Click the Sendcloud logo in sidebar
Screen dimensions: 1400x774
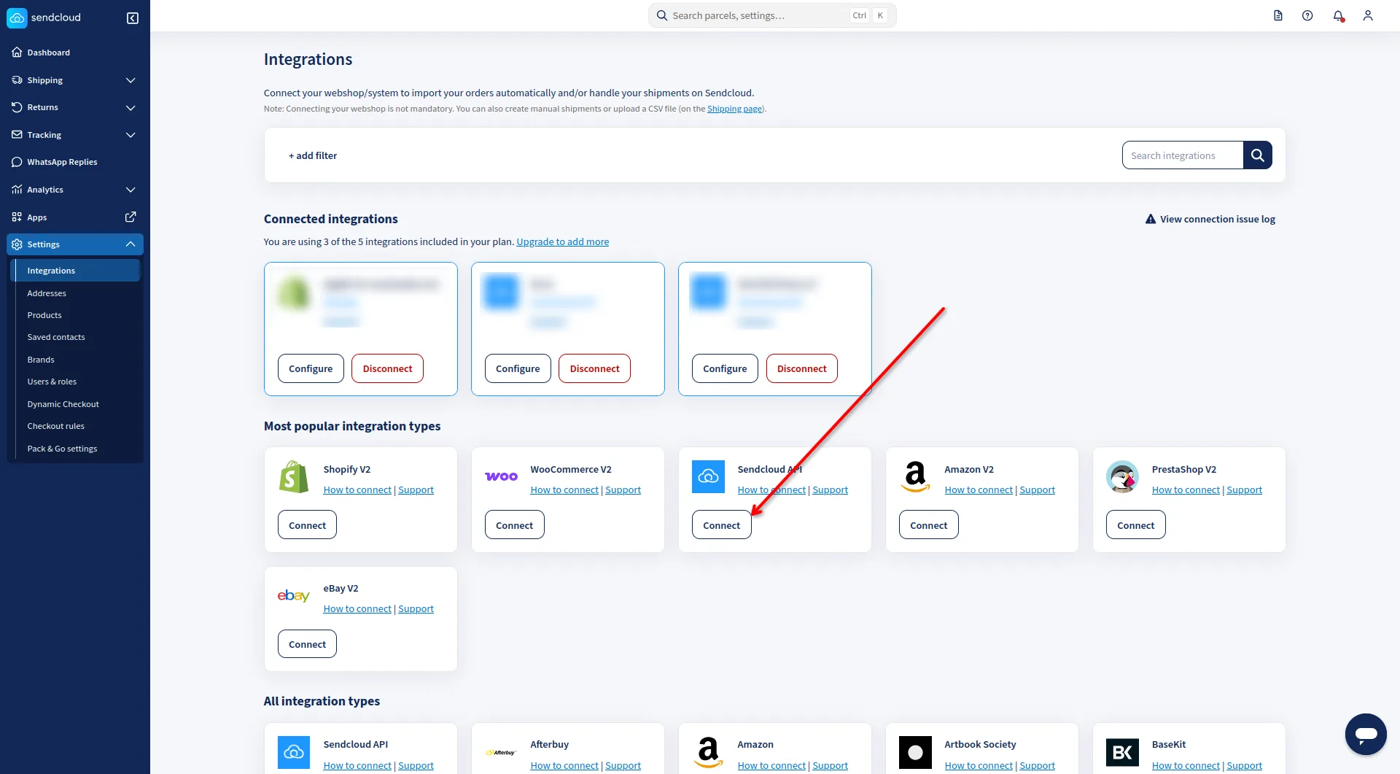pos(44,18)
